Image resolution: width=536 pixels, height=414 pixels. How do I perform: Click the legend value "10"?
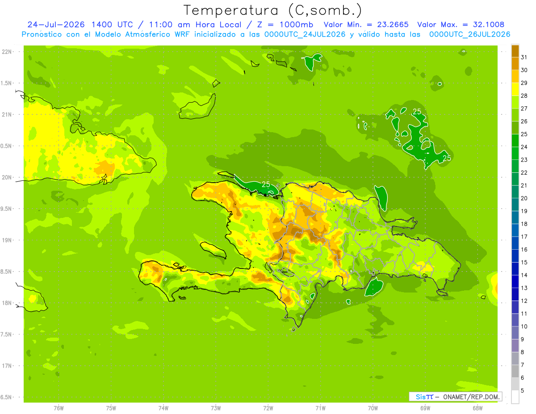tap(524, 326)
